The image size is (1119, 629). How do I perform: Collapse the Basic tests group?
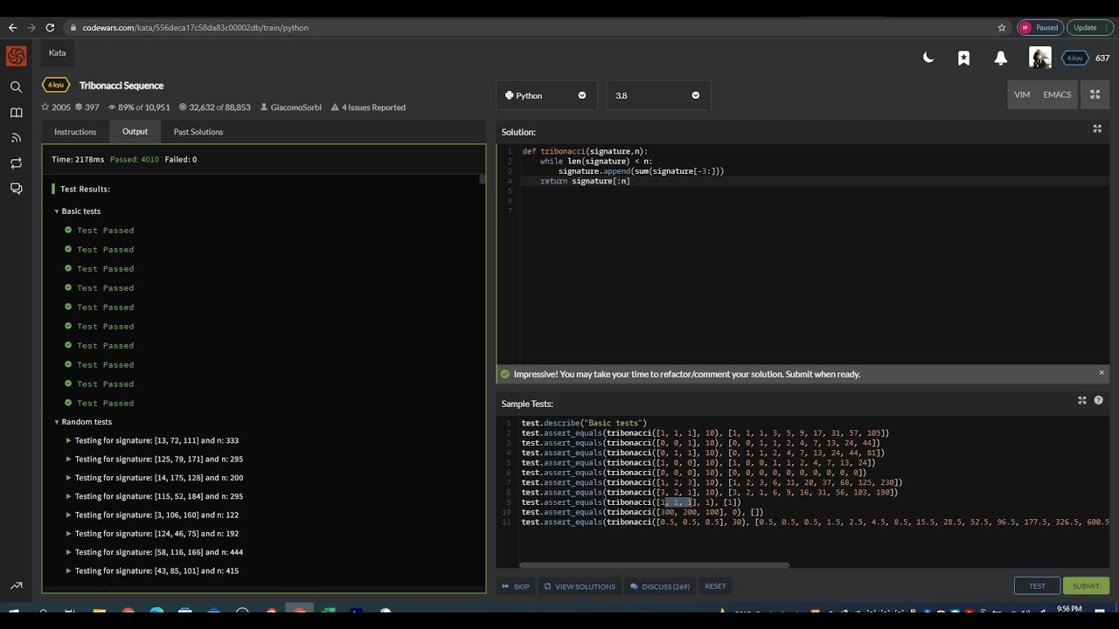(x=57, y=211)
